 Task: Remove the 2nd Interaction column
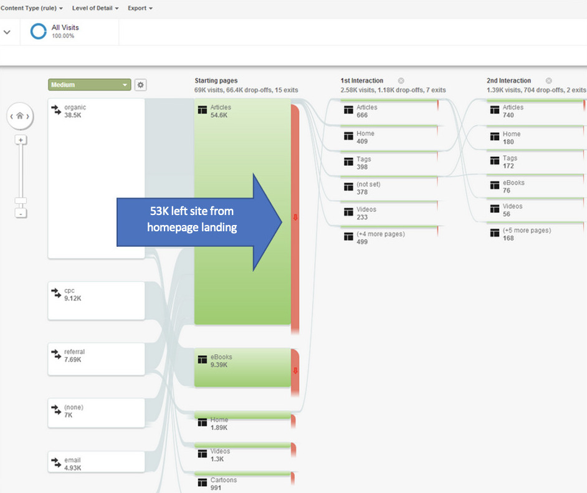pyautogui.click(x=549, y=81)
